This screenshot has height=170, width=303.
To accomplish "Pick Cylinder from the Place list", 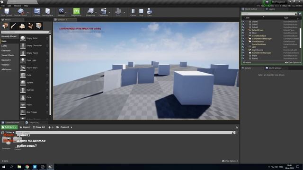I will pos(34,90).
